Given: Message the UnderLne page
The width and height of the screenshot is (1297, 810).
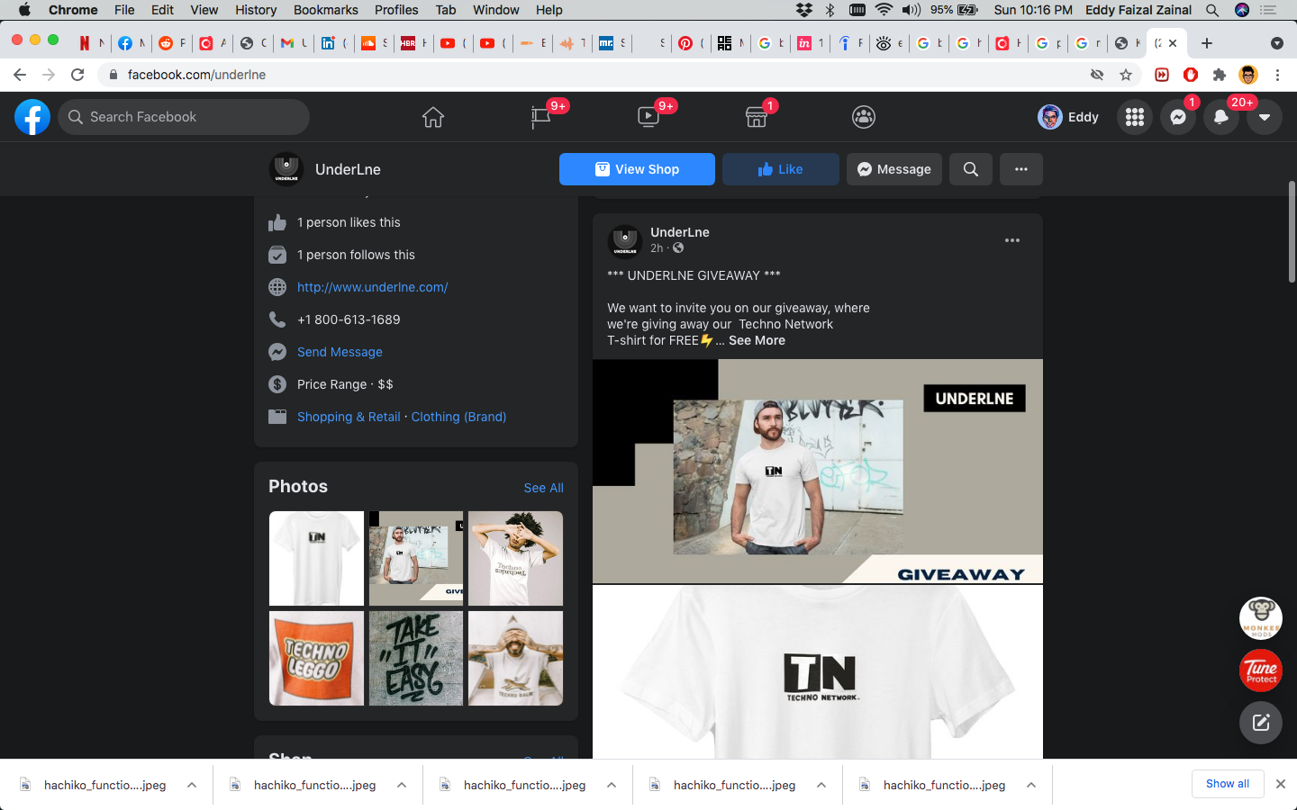Looking at the screenshot, I should click(x=894, y=169).
